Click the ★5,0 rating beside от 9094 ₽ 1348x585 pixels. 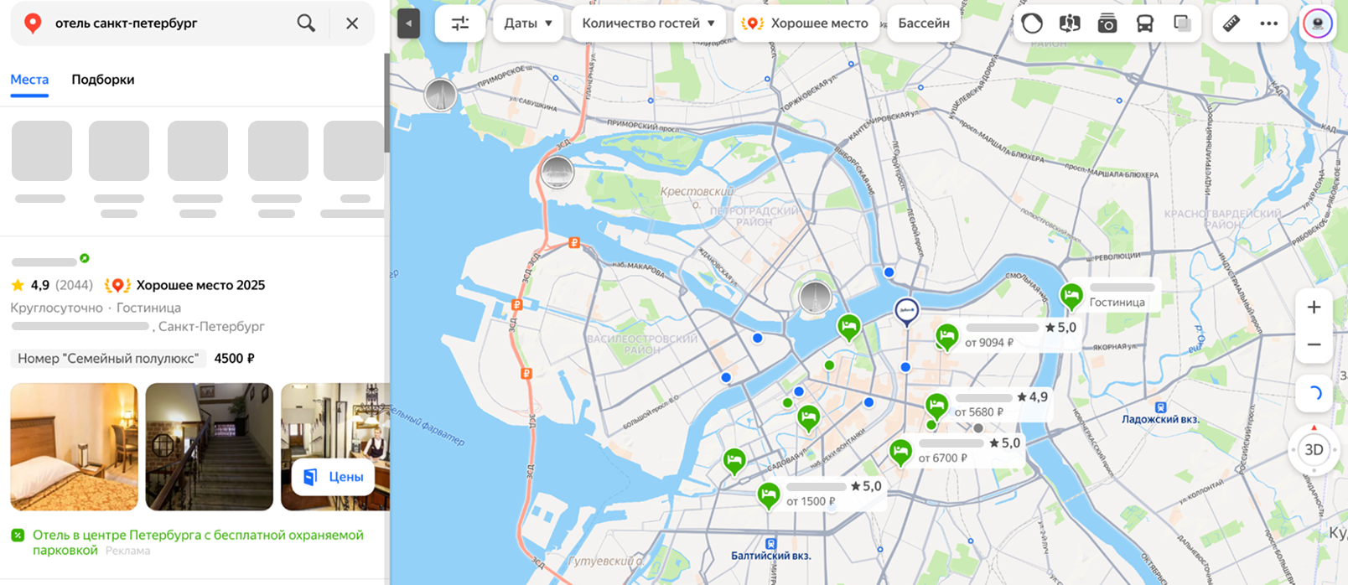point(1060,328)
